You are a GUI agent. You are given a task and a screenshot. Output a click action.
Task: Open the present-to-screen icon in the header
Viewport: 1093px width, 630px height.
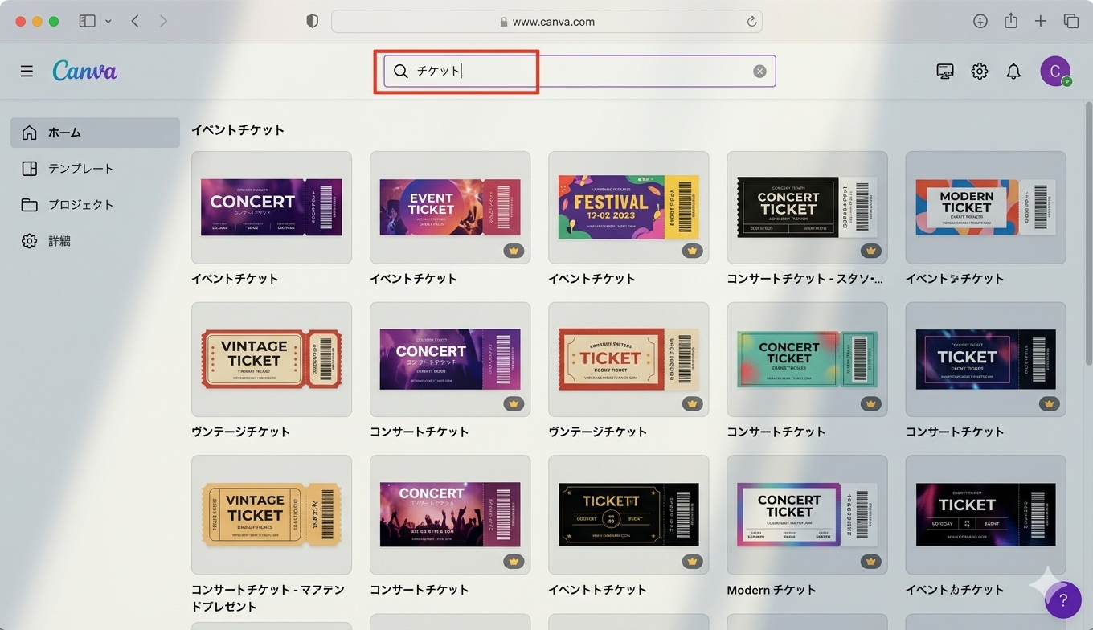click(x=944, y=71)
